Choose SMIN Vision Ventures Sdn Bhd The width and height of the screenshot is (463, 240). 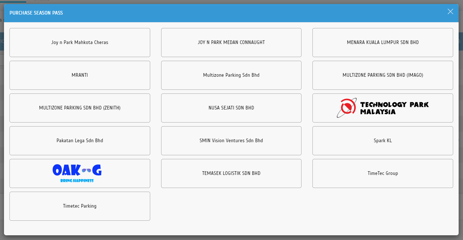231,141
